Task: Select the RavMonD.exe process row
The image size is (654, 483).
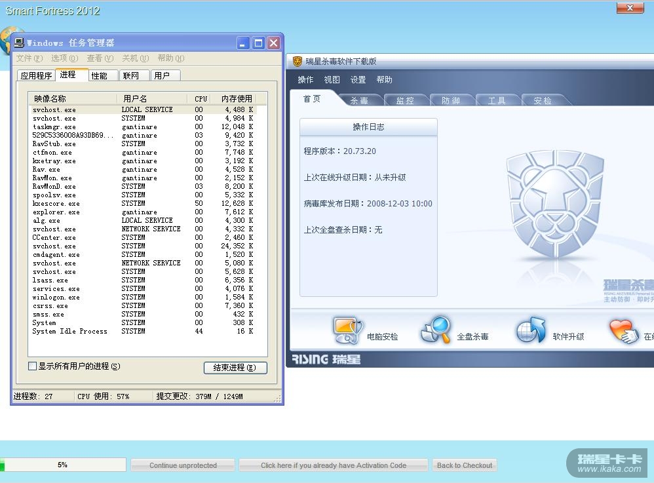Action: pos(143,186)
